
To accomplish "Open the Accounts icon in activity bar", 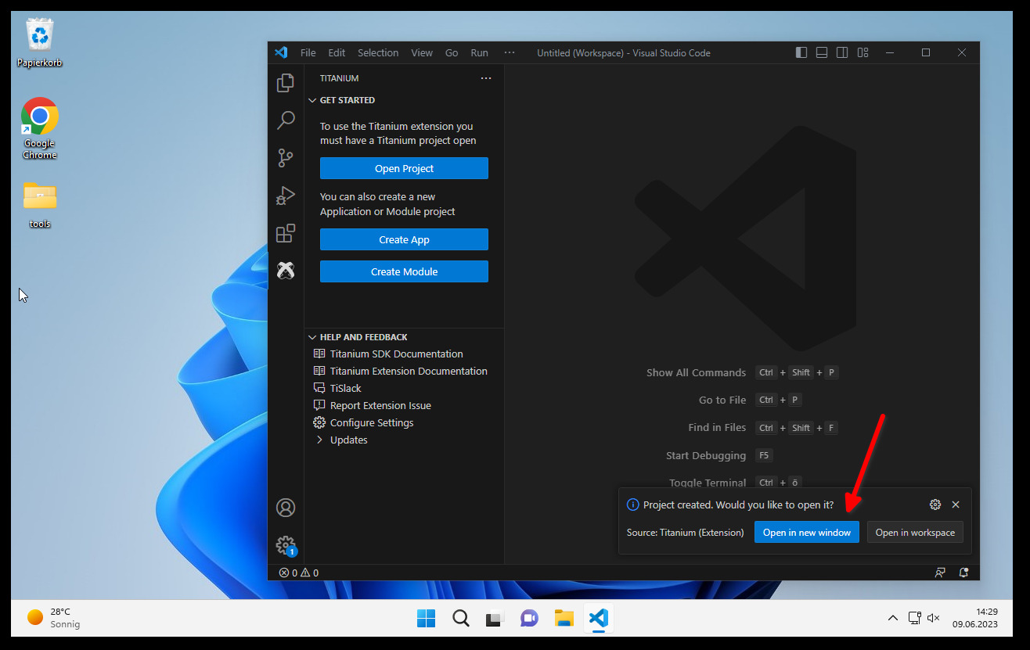I will (x=286, y=508).
